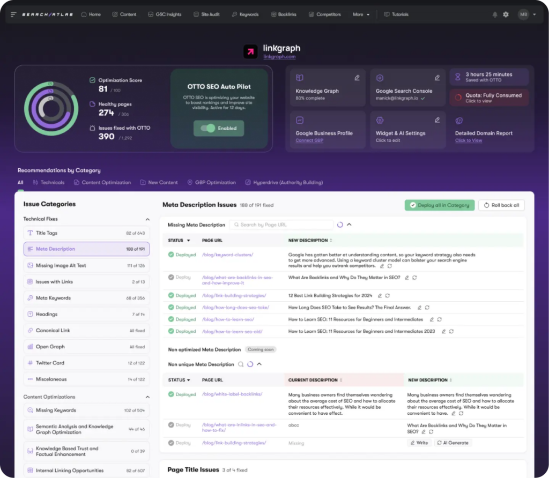Image resolution: width=549 pixels, height=478 pixels.
Task: Click Deploy all in Category button
Action: 439,205
